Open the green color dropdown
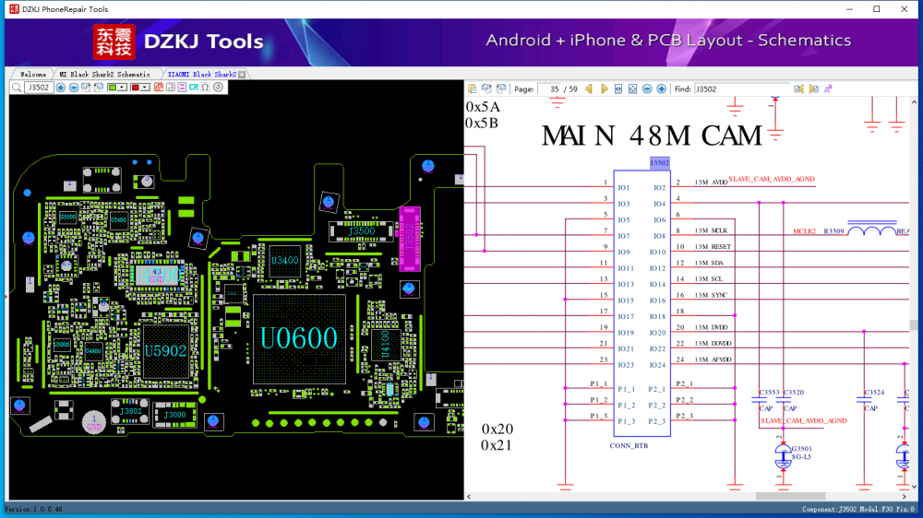The height and width of the screenshot is (518, 923). tap(117, 88)
